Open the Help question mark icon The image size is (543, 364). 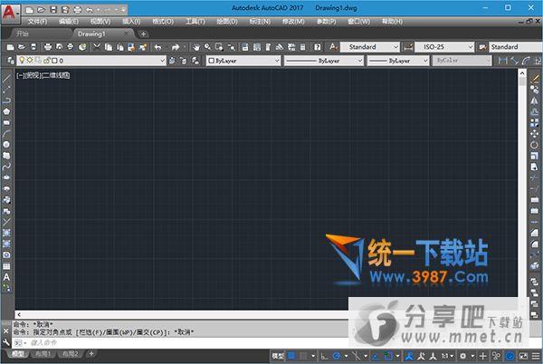318,47
